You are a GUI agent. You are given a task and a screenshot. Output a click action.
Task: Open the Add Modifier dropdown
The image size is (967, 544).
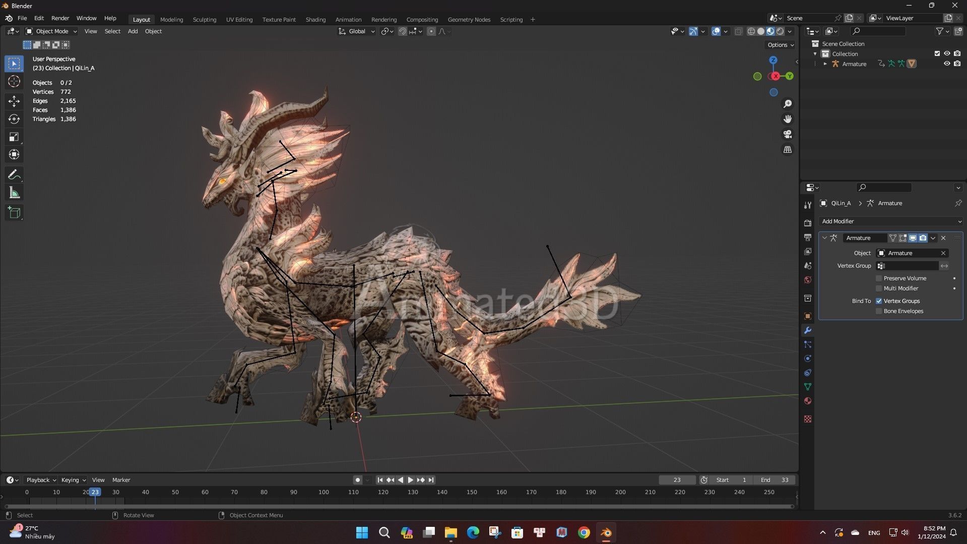tap(890, 221)
